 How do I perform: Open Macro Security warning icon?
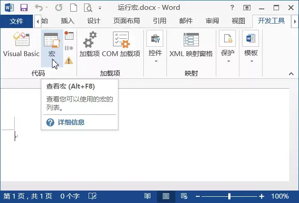[x=69, y=61]
